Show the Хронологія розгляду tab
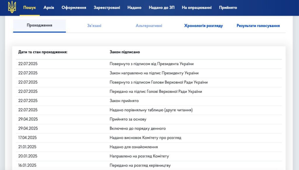299x170 pixels. (204, 26)
